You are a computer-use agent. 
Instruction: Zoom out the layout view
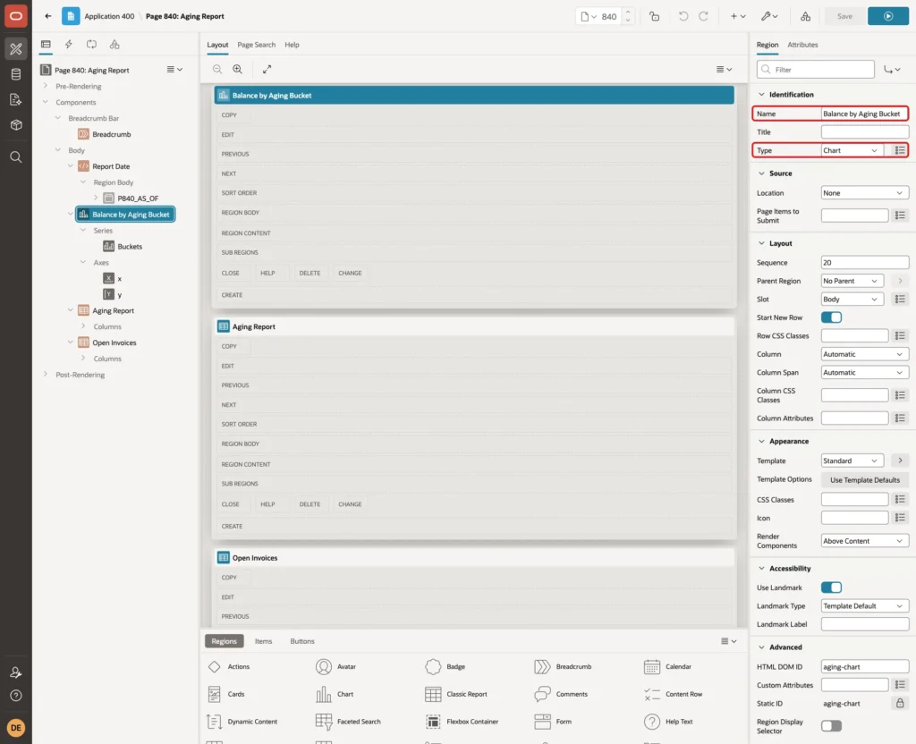tap(217, 69)
